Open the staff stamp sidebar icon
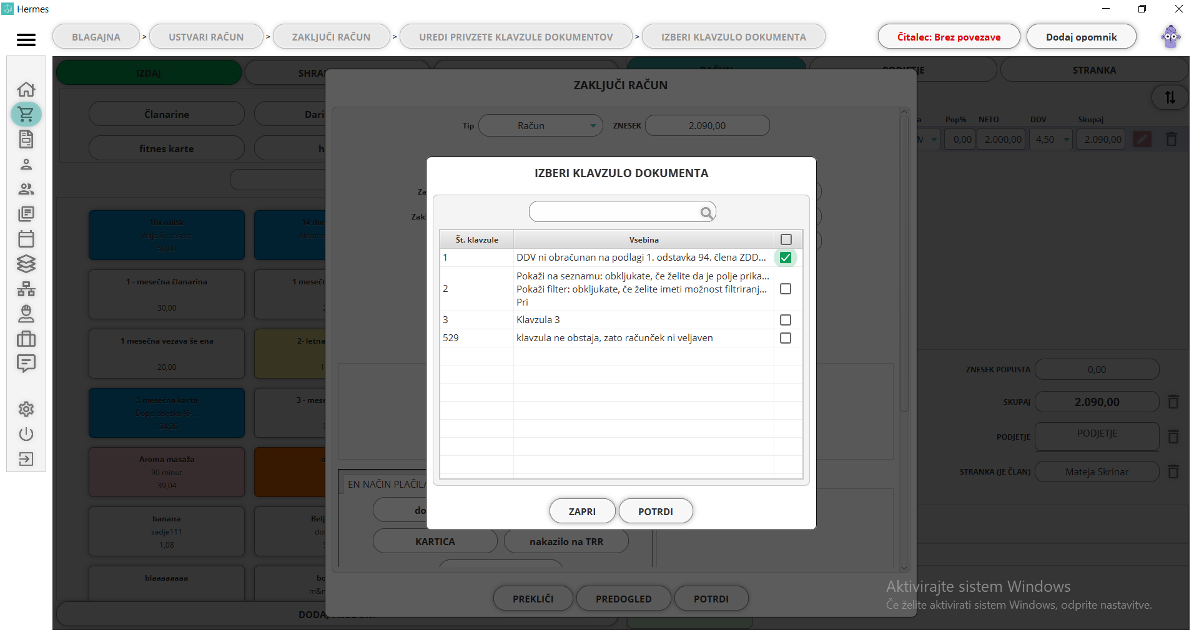1194x638 pixels. (26, 314)
